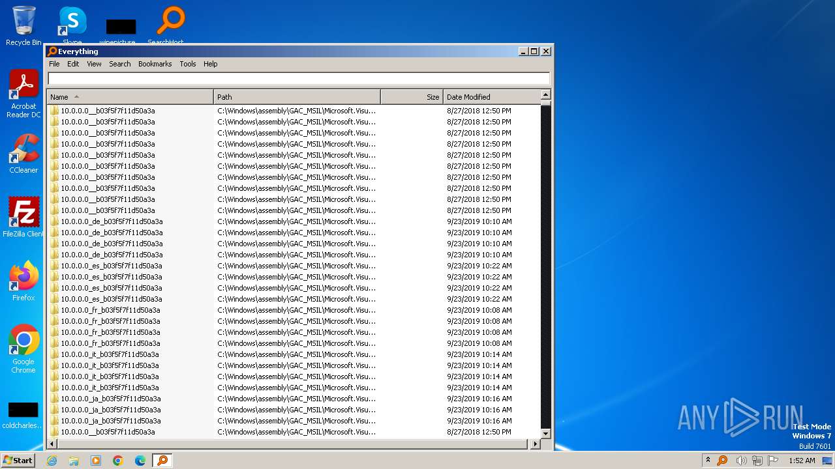
Task: Click the horizontal scroll-left arrow
Action: [52, 444]
